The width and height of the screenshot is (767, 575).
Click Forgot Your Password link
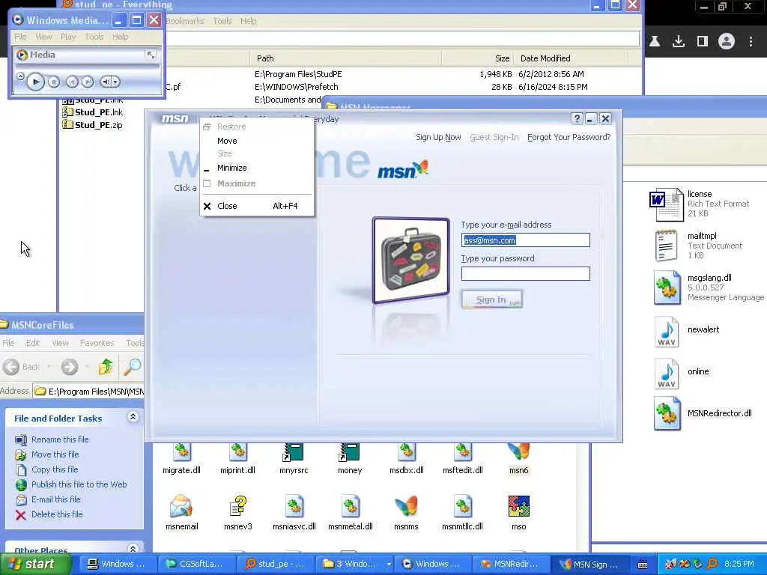point(569,138)
